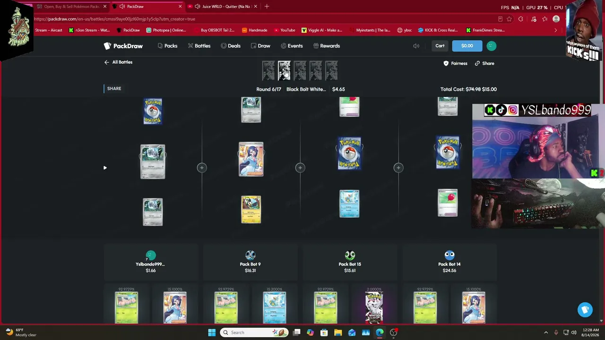Open the Handmade bookmark
Screen dimensions: 605x340
[x=254, y=30]
